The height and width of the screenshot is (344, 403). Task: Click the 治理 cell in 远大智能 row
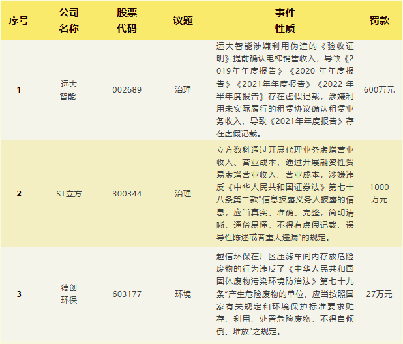click(x=183, y=90)
